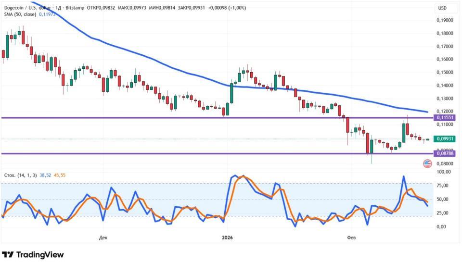Click the 0,08788 purple price label
This screenshot has width=462, height=262.
tap(444, 153)
